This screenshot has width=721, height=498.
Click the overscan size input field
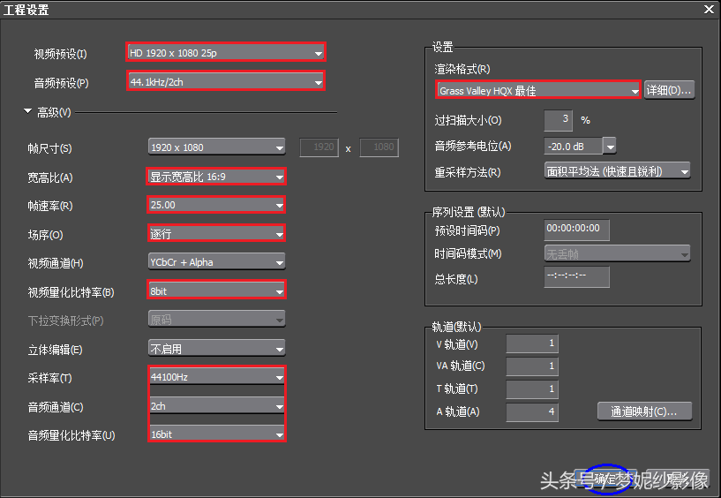pyautogui.click(x=558, y=119)
